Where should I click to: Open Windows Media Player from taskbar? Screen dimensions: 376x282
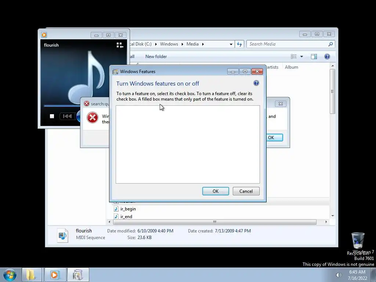[x=55, y=275]
